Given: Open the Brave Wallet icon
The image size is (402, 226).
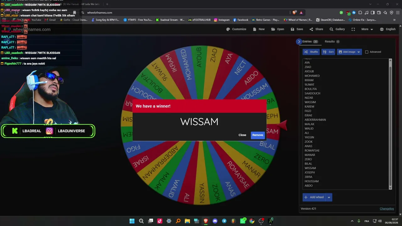Looking at the screenshot, I should pos(379,13).
